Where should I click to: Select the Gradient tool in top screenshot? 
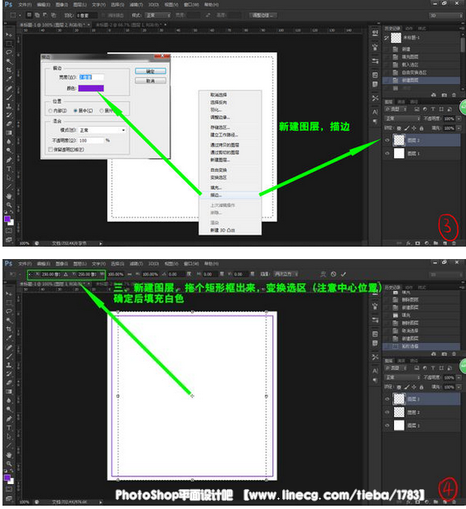click(9, 132)
